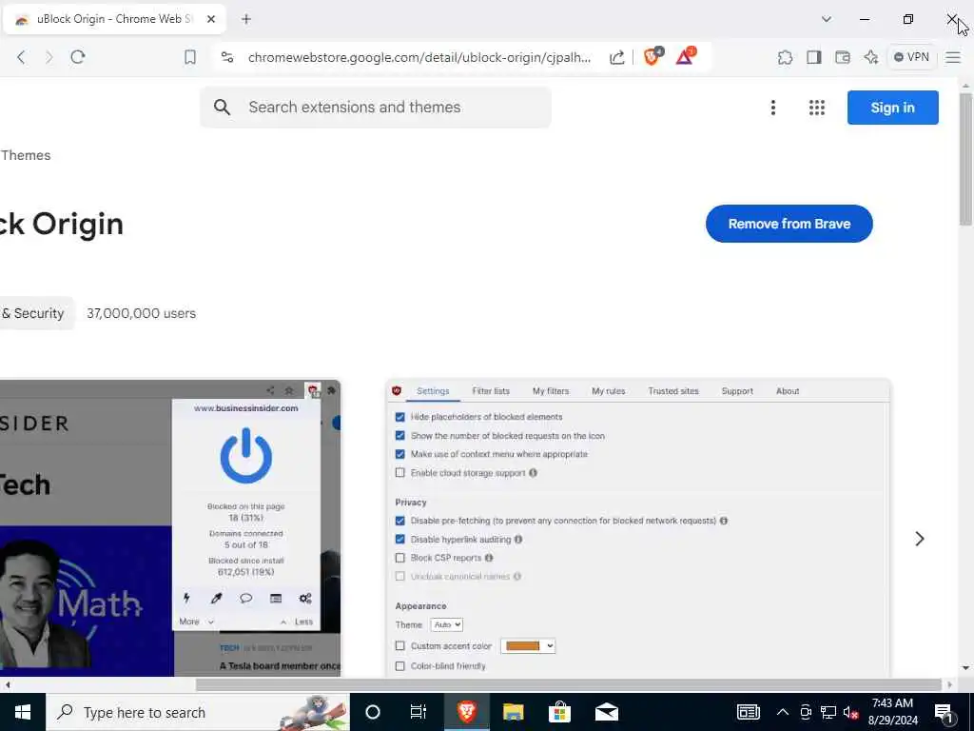Click the blue power button in popup
Image resolution: width=974 pixels, height=731 pixels.
[246, 456]
